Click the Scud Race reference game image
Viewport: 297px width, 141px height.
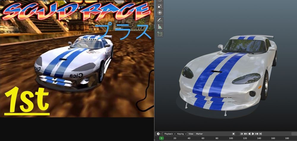(x=77, y=59)
